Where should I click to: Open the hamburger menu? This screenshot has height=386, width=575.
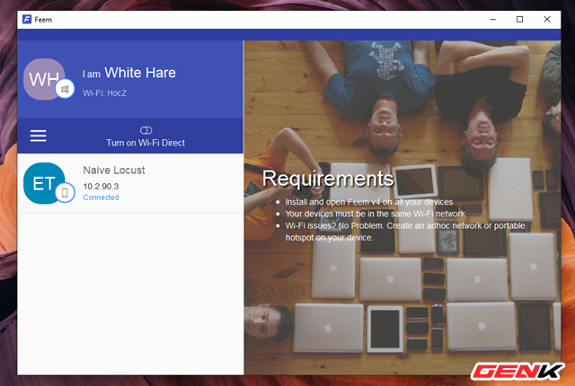[38, 136]
